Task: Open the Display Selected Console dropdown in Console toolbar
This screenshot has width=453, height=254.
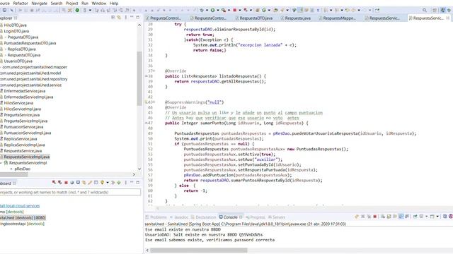Action: point(426,217)
